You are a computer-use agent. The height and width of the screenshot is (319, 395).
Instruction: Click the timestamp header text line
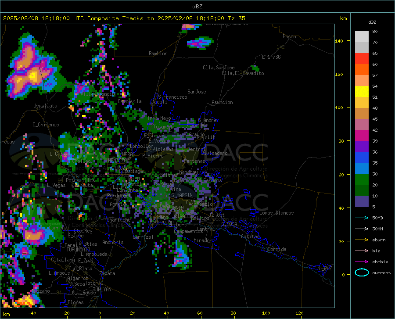coord(124,18)
